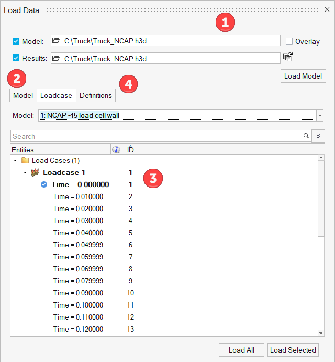Screen dimensions: 335x362
Task: Click the vertical scrollbar thumb
Action: (321, 199)
